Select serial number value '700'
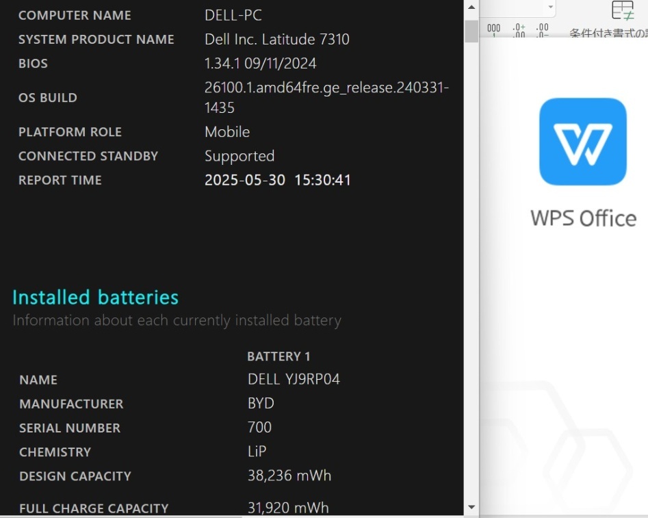This screenshot has height=518, width=648. [259, 427]
